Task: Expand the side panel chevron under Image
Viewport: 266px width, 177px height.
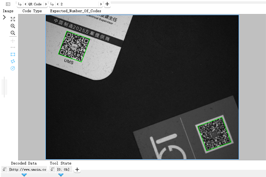Action: pos(4,17)
